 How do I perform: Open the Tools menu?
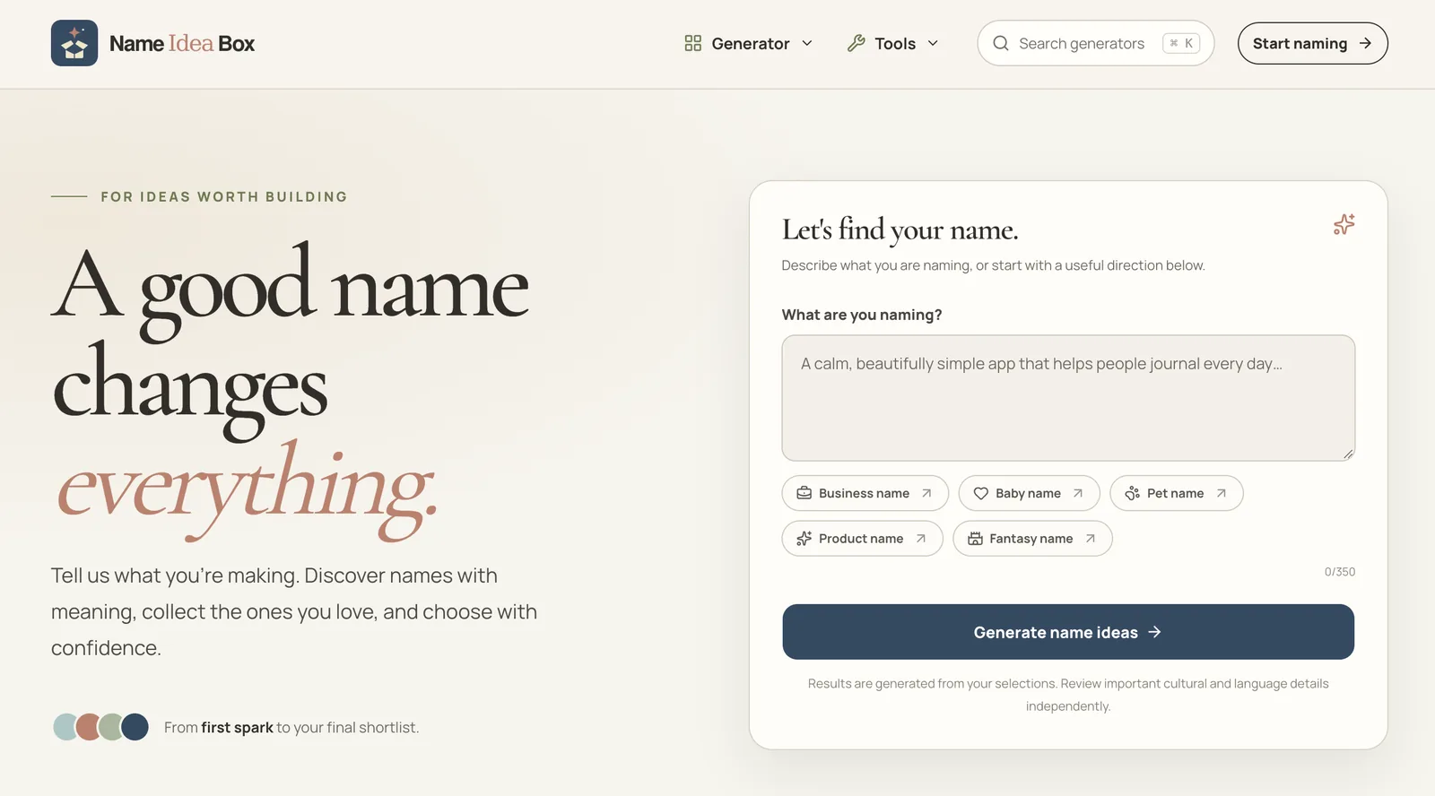(893, 43)
